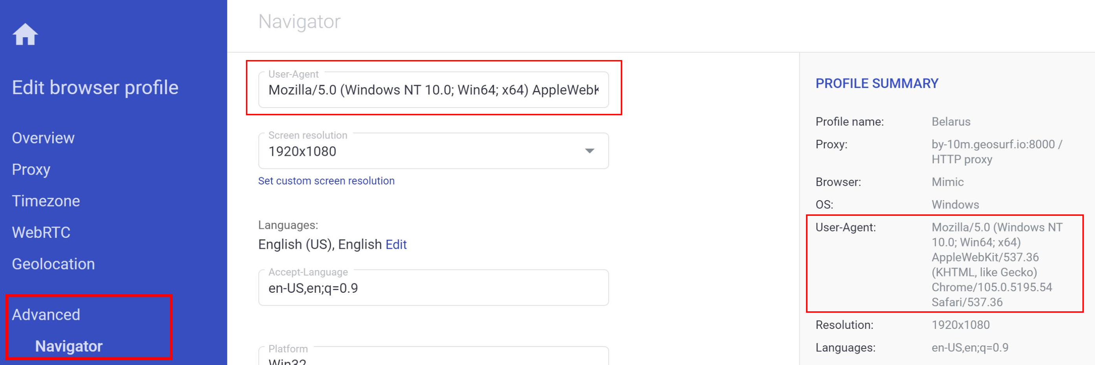This screenshot has height=365, width=1095.
Task: Click the Browser value Mimic
Action: 947,182
